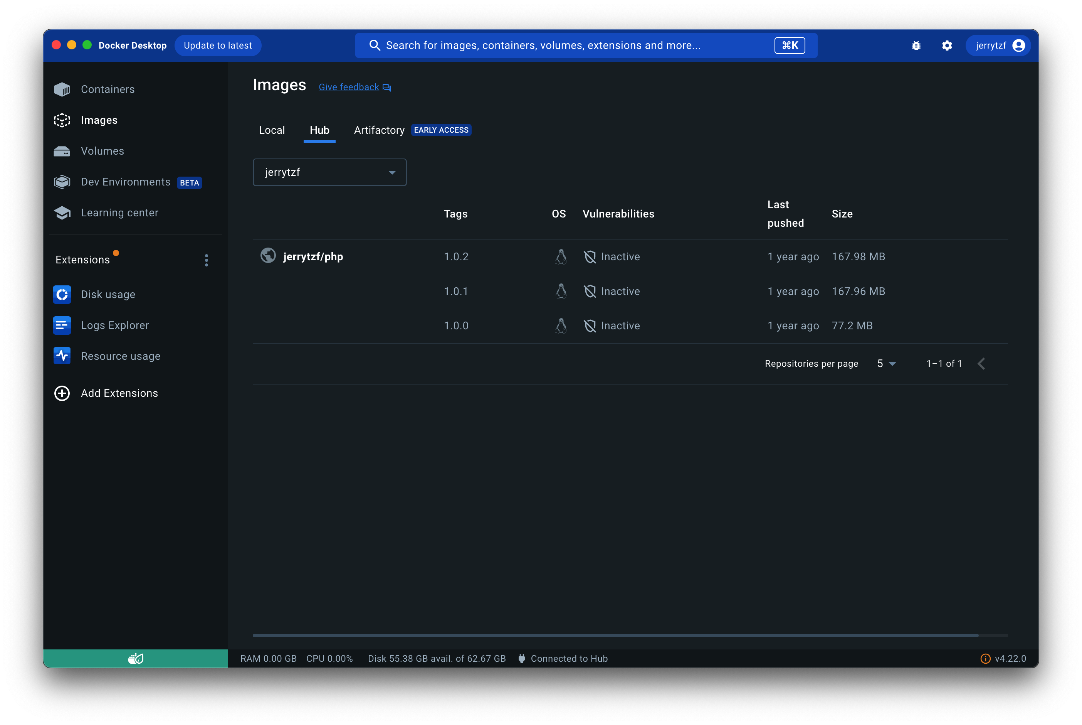Click the troubleshoot bug icon
This screenshot has width=1082, height=725.
[x=916, y=46]
